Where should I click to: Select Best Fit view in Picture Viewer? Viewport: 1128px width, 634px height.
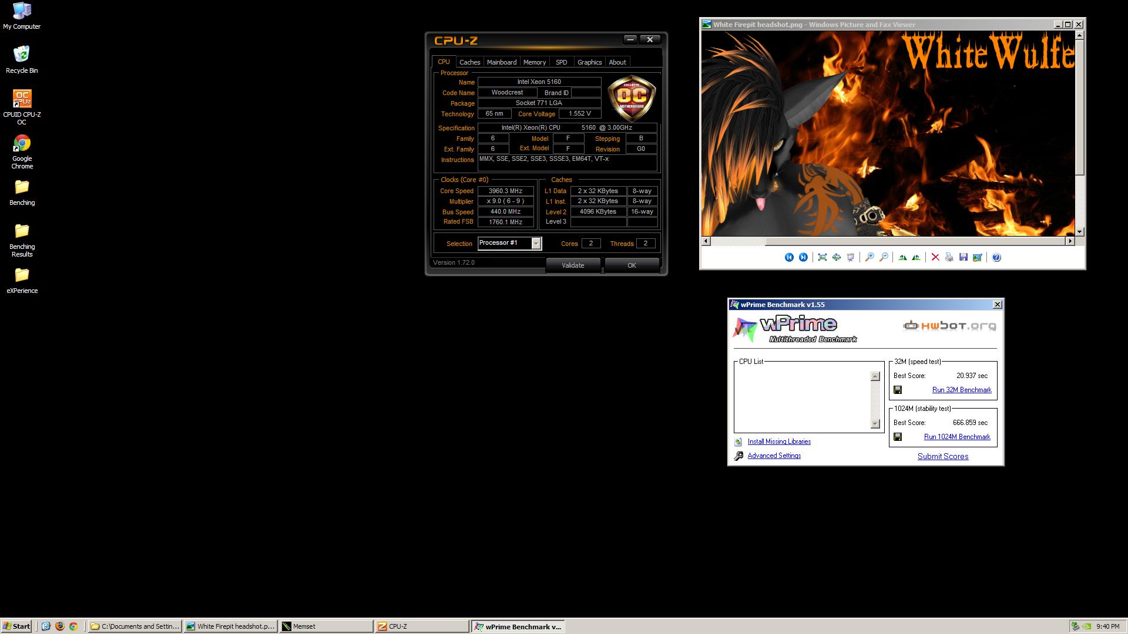pyautogui.click(x=822, y=257)
